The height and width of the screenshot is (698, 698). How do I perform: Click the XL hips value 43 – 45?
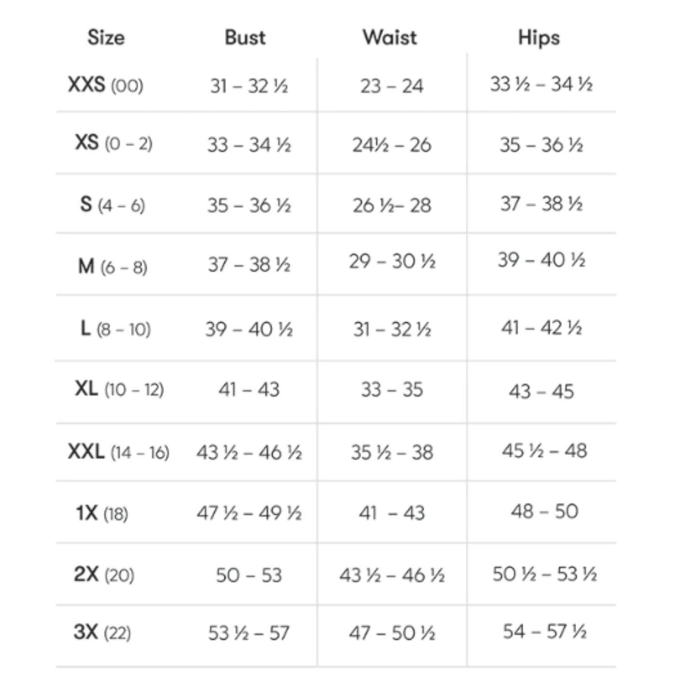[541, 391]
